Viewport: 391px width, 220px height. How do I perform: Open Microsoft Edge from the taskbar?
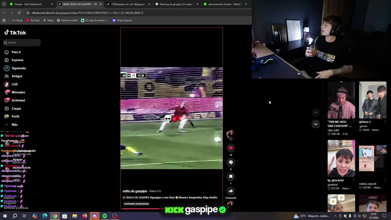[x=45, y=216]
